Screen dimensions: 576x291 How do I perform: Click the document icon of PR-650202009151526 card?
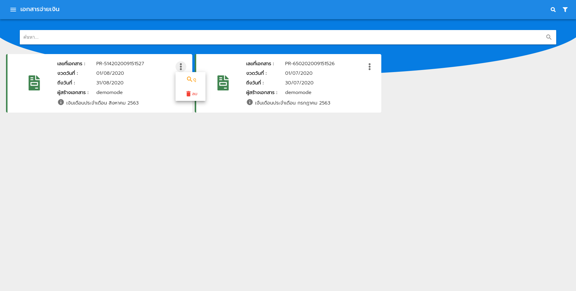[x=223, y=83]
